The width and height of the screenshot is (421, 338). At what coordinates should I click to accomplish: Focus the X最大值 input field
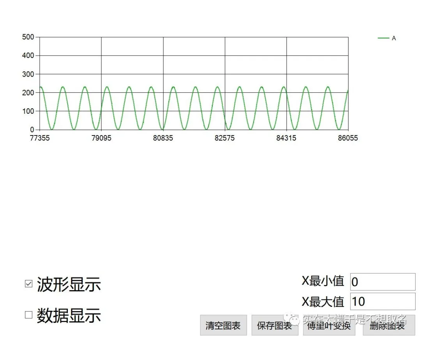tap(382, 301)
